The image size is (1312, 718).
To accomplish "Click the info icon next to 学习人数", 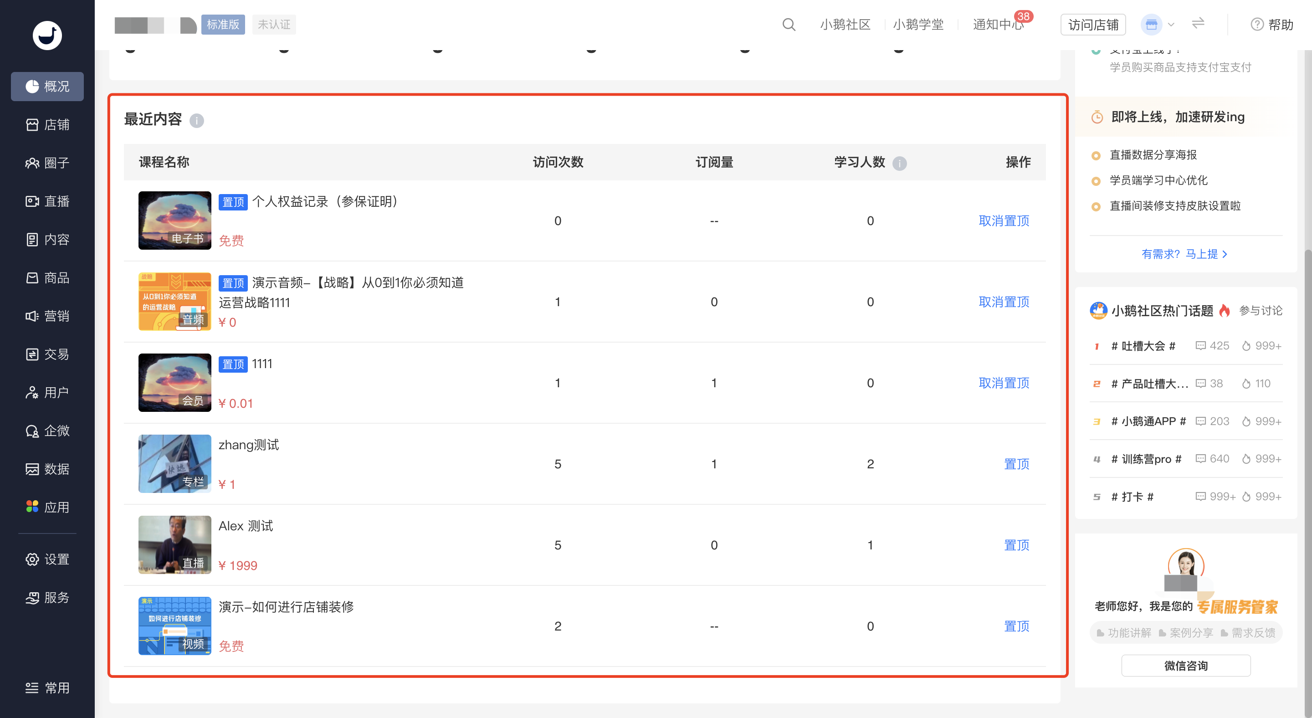I will [x=899, y=163].
